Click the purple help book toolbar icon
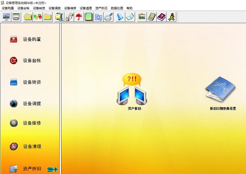Screen dimensions: 246x174 coord(162,17)
